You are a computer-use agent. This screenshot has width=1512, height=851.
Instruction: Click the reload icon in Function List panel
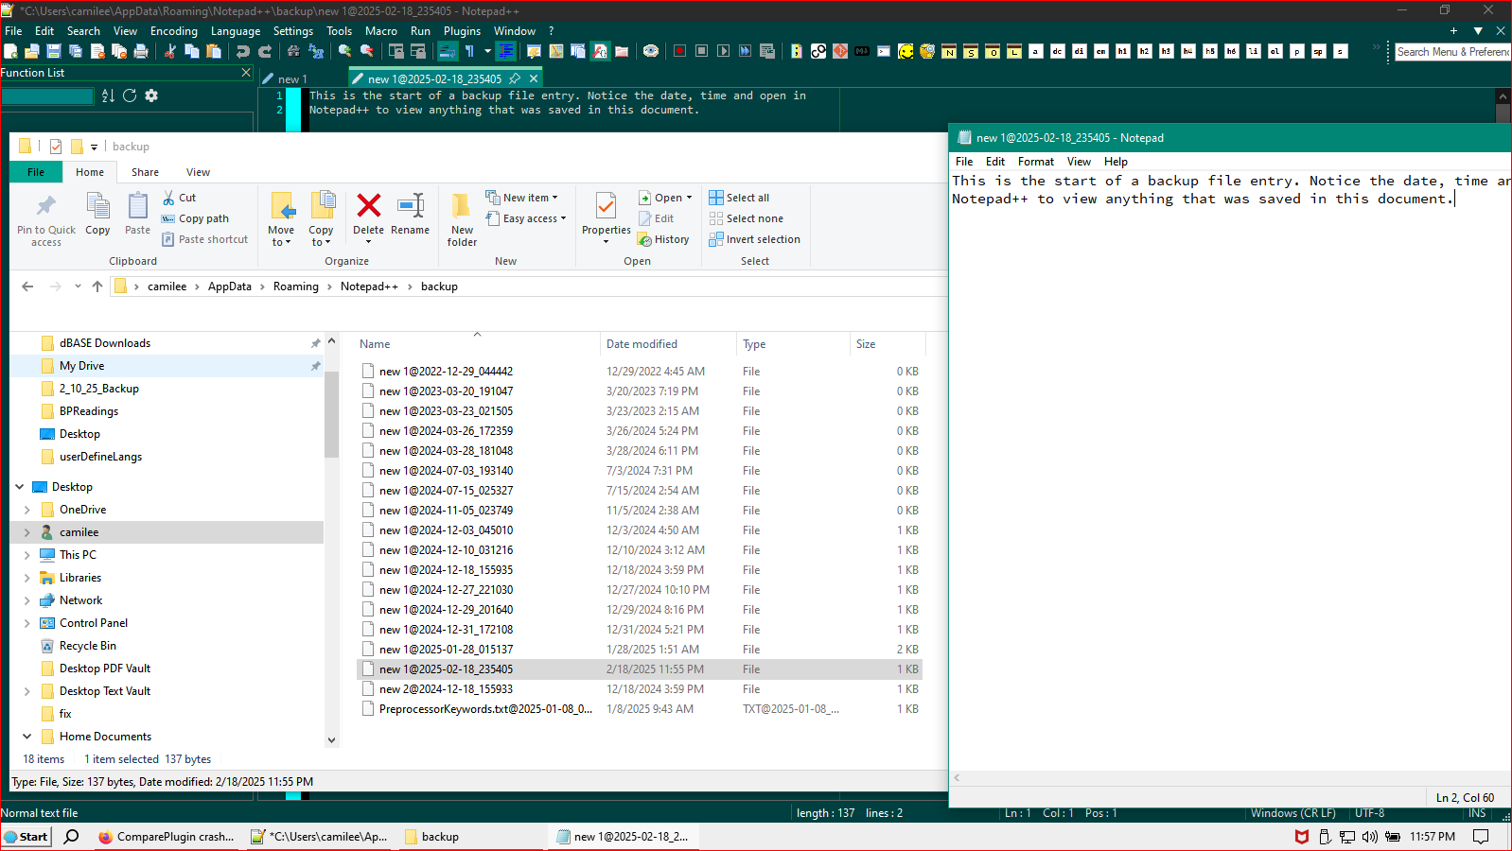coord(130,96)
